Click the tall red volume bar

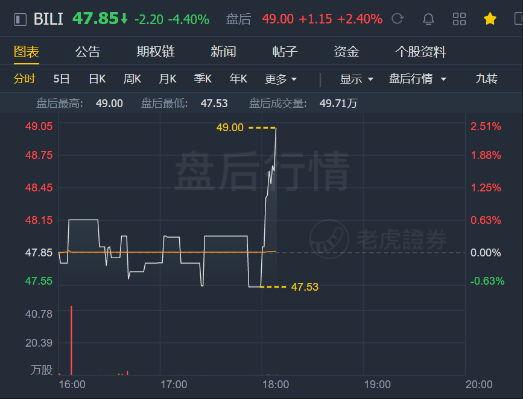point(71,340)
